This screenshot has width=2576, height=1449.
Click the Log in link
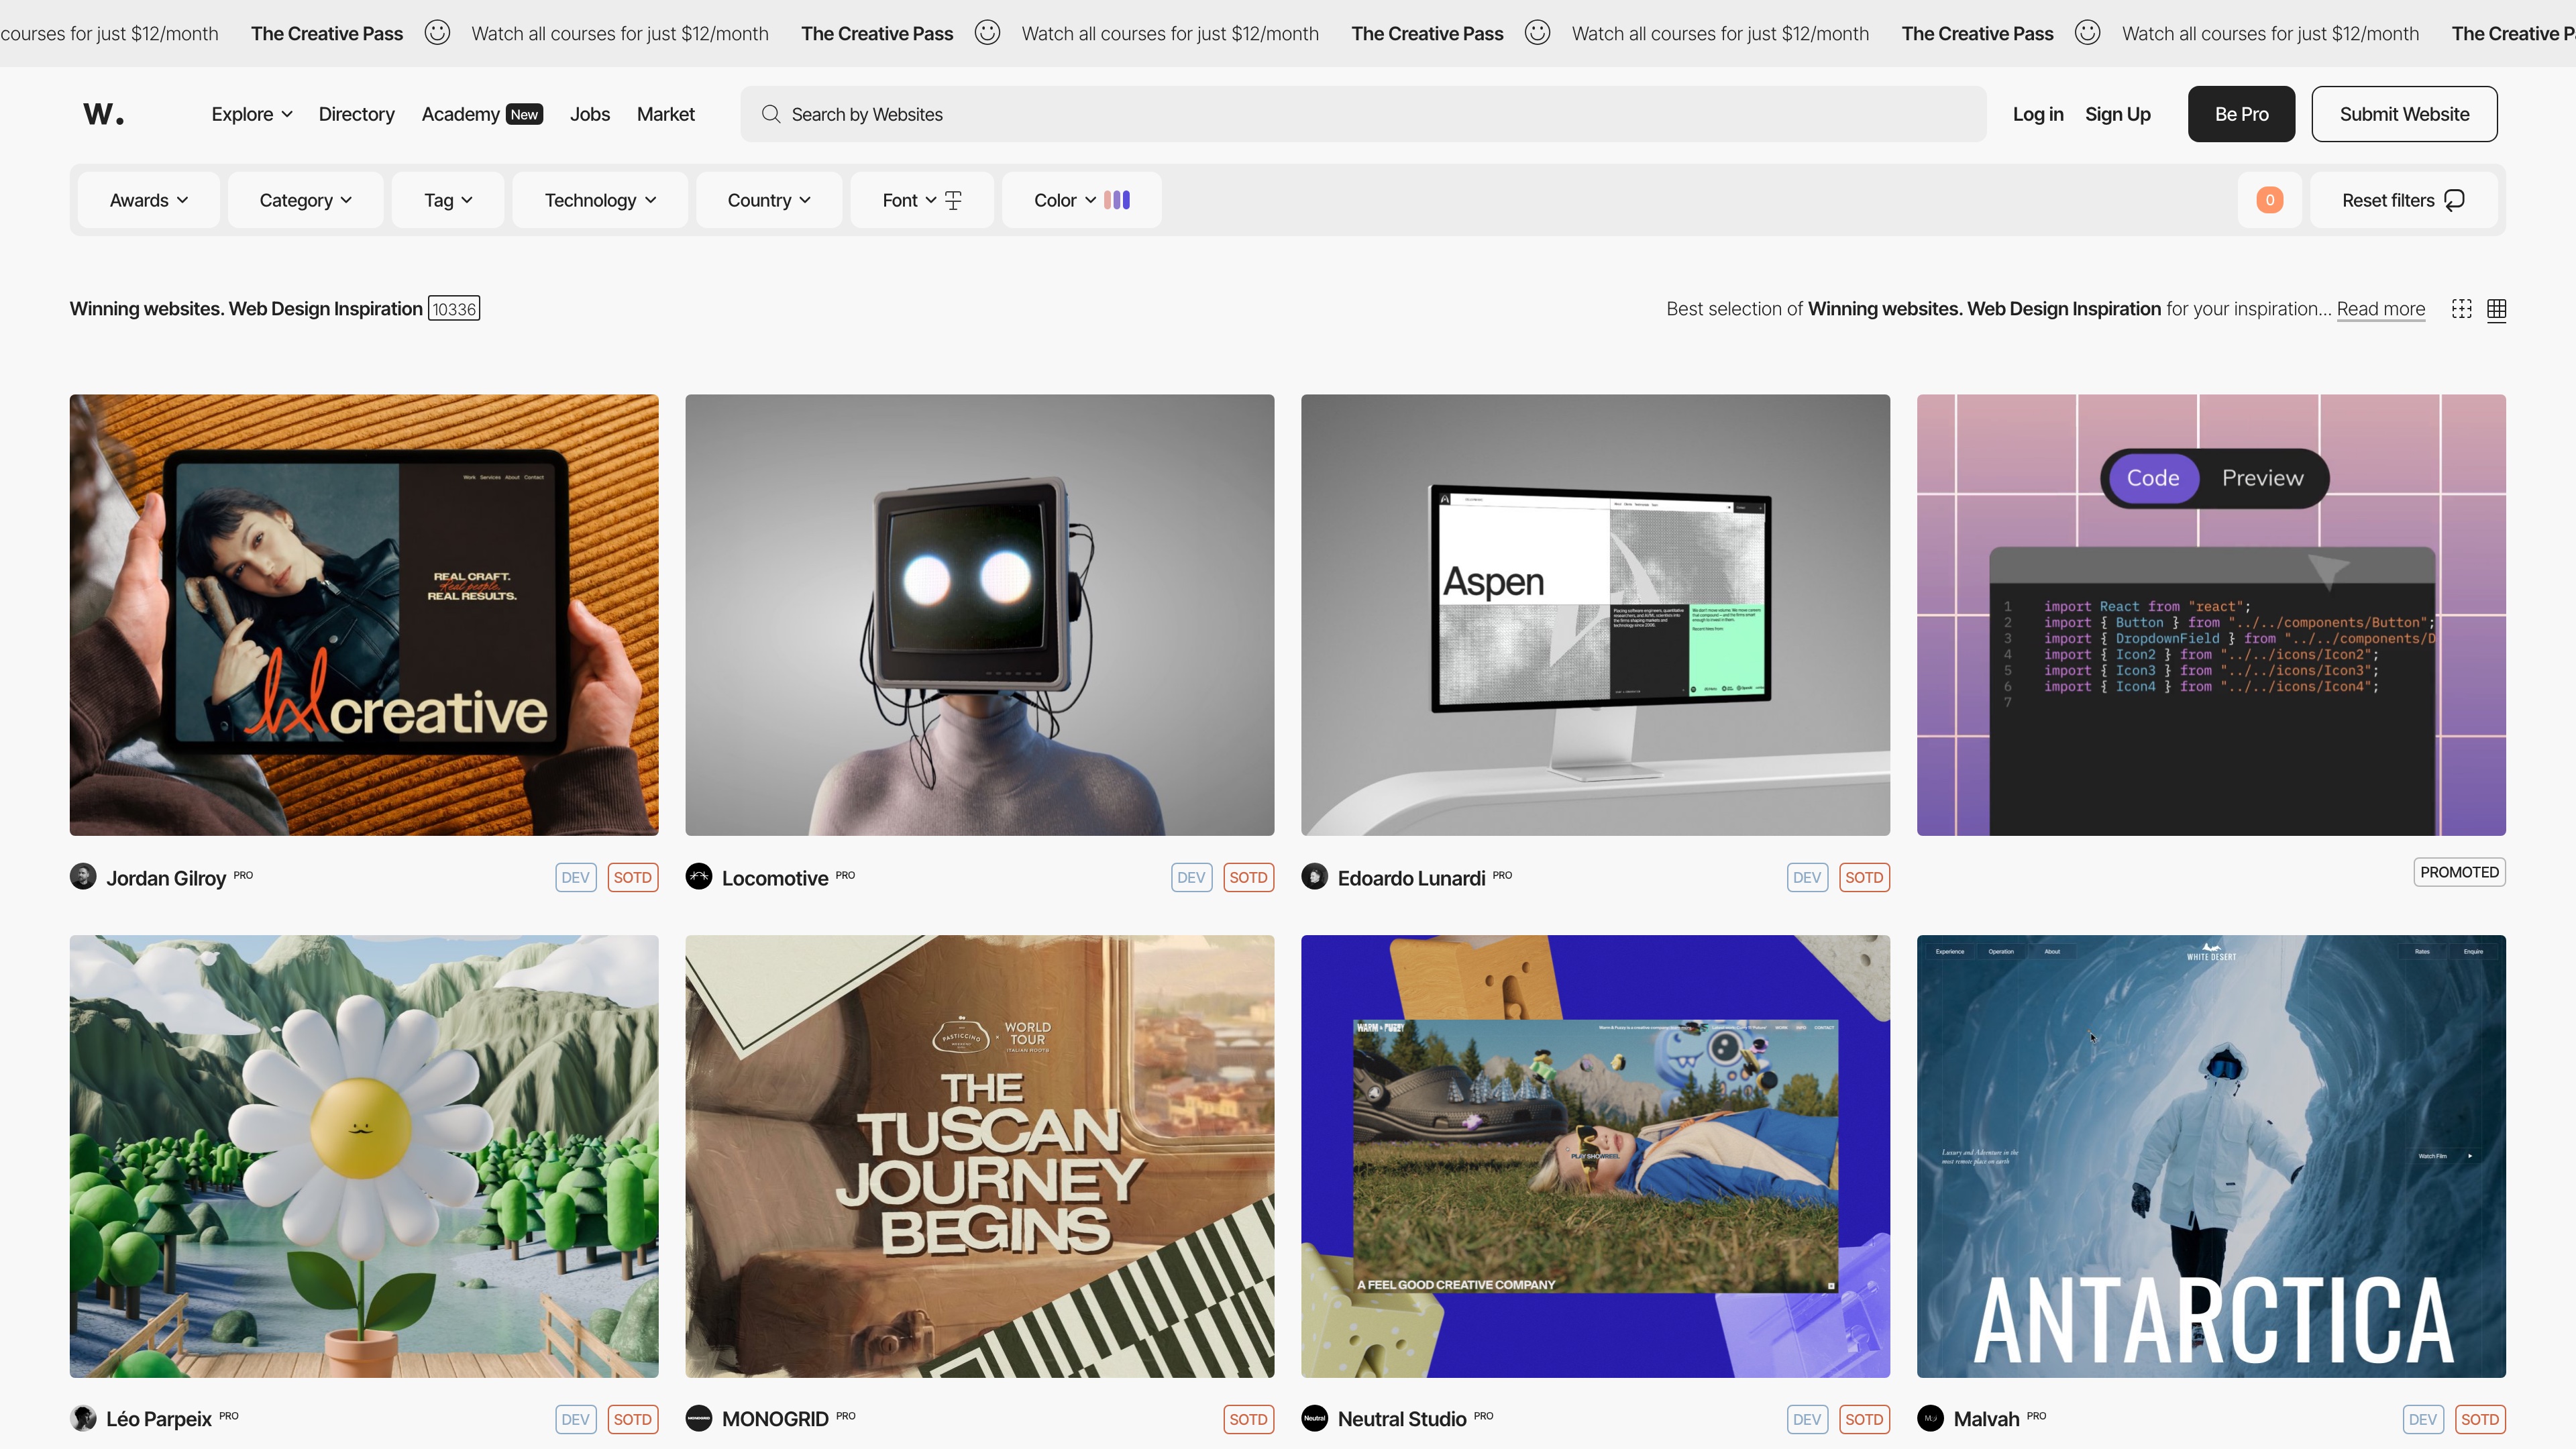(x=2038, y=114)
